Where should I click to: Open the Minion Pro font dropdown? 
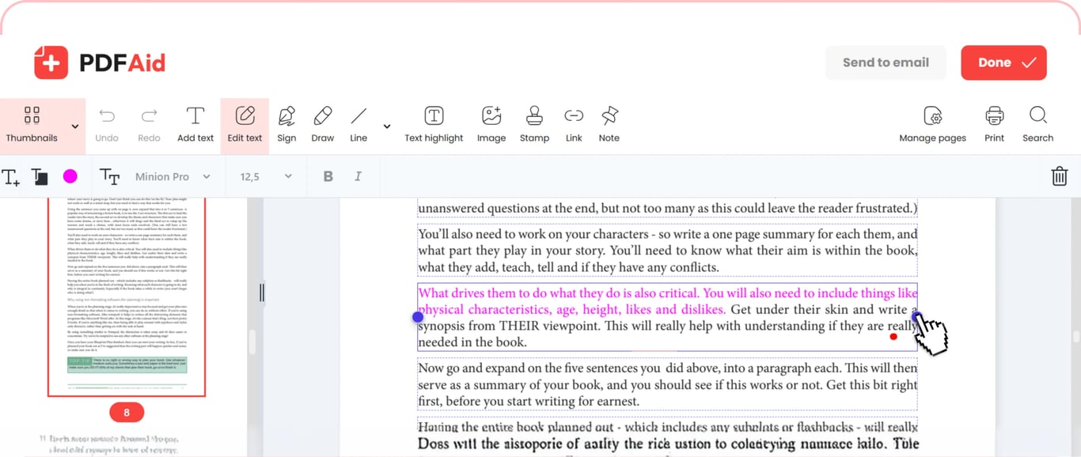[173, 177]
